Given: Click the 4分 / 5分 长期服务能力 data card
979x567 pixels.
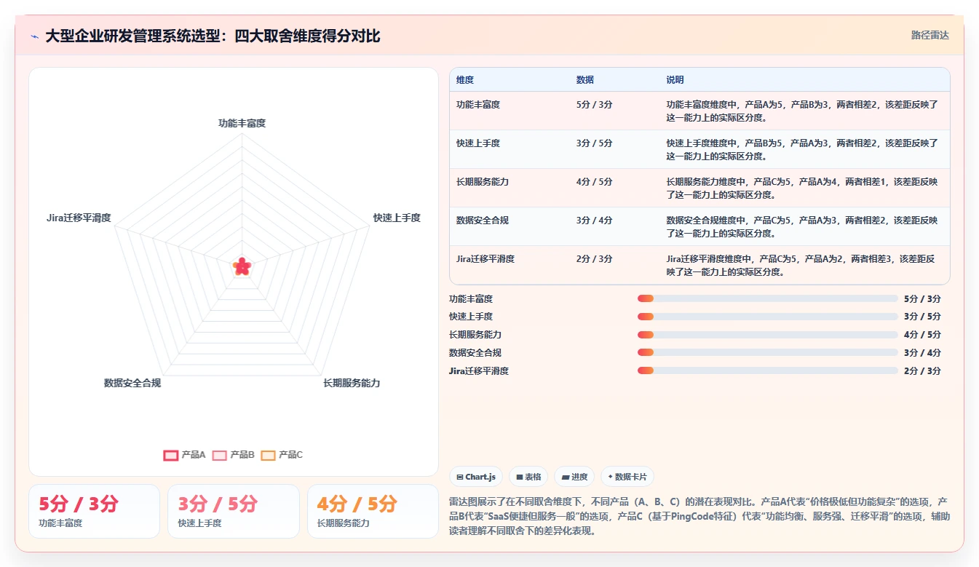Looking at the screenshot, I should [373, 511].
